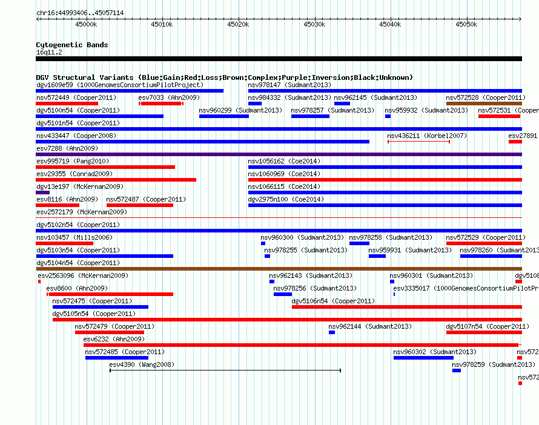Select the nsv978147 (Sudmant2013) blue bar
Screen dimensions: 539x425
tap(385, 91)
